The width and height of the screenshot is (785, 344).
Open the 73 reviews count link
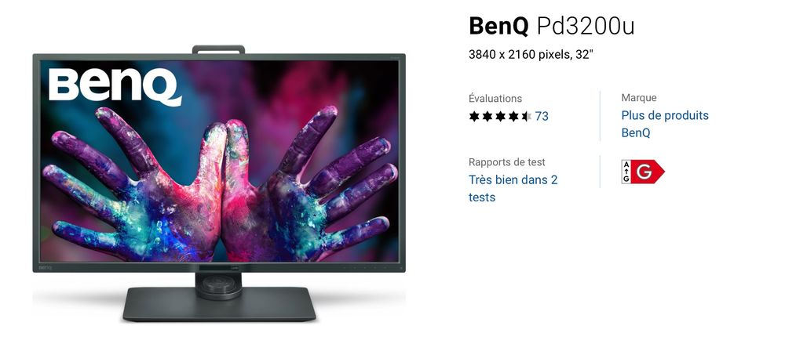(x=542, y=117)
